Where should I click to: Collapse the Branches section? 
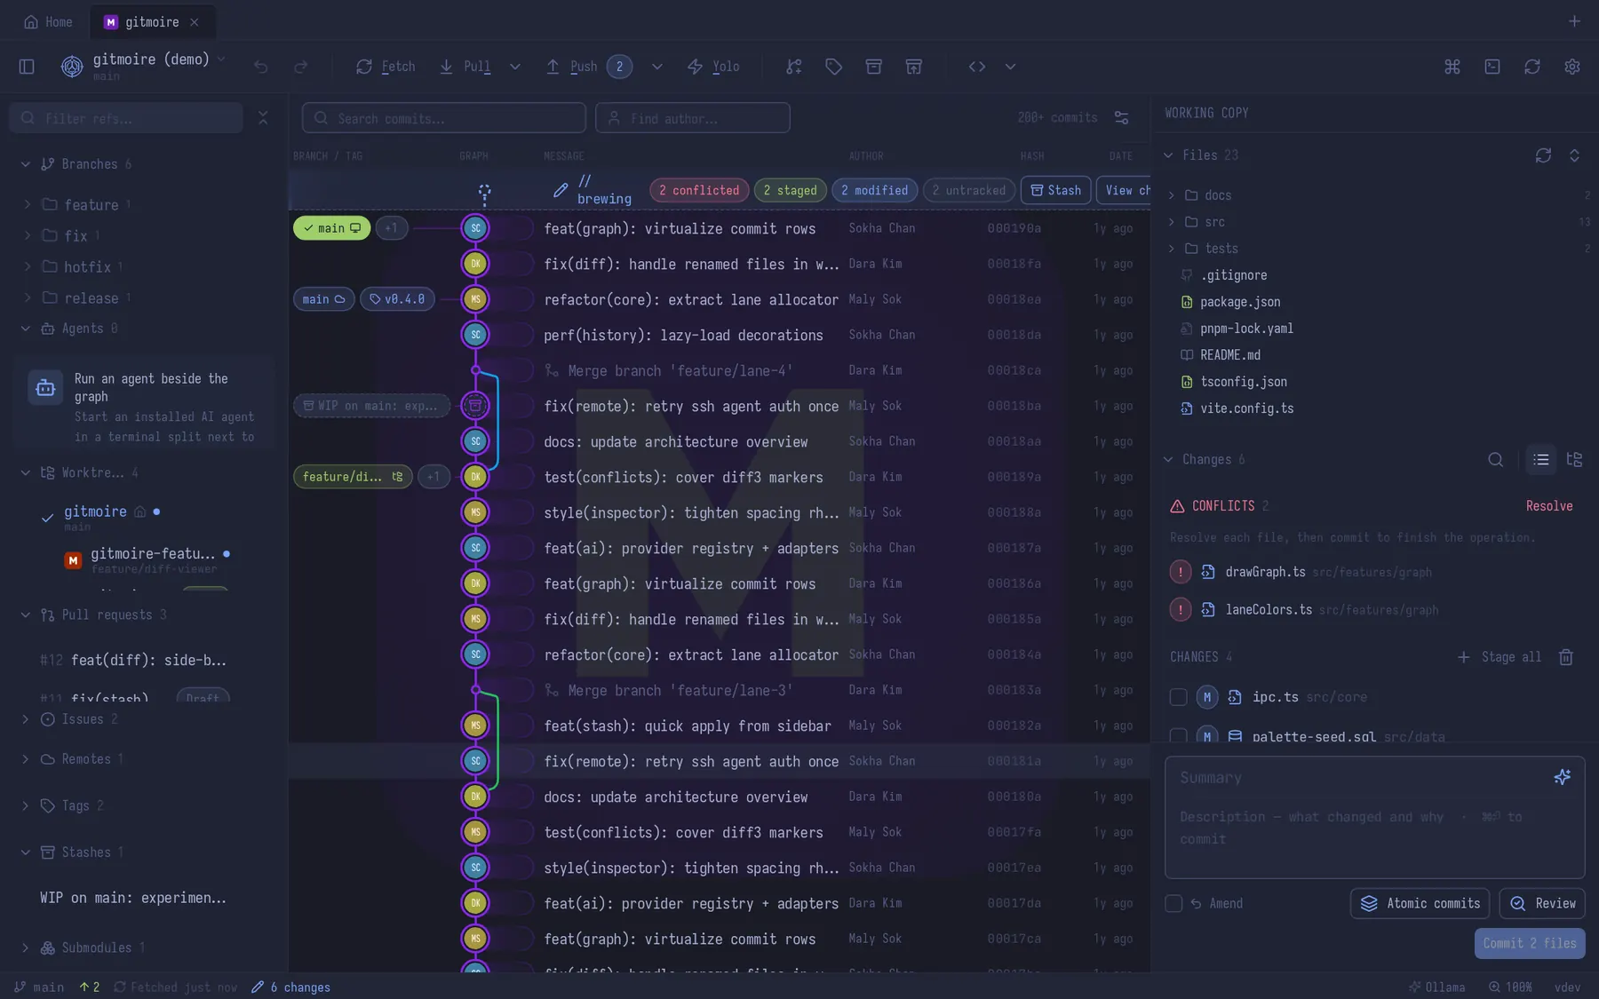point(26,164)
